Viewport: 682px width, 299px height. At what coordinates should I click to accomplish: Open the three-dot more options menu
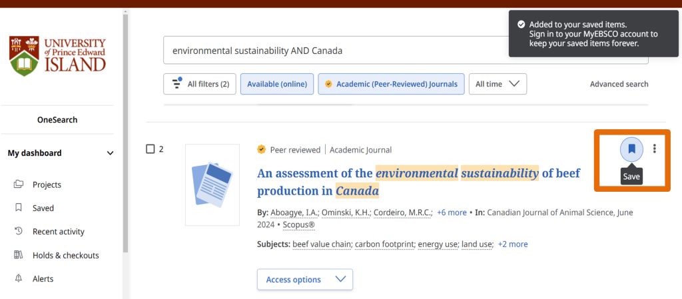tap(655, 149)
